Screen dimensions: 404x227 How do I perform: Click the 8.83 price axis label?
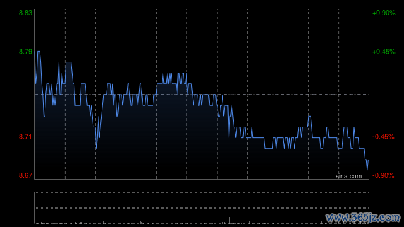point(25,13)
